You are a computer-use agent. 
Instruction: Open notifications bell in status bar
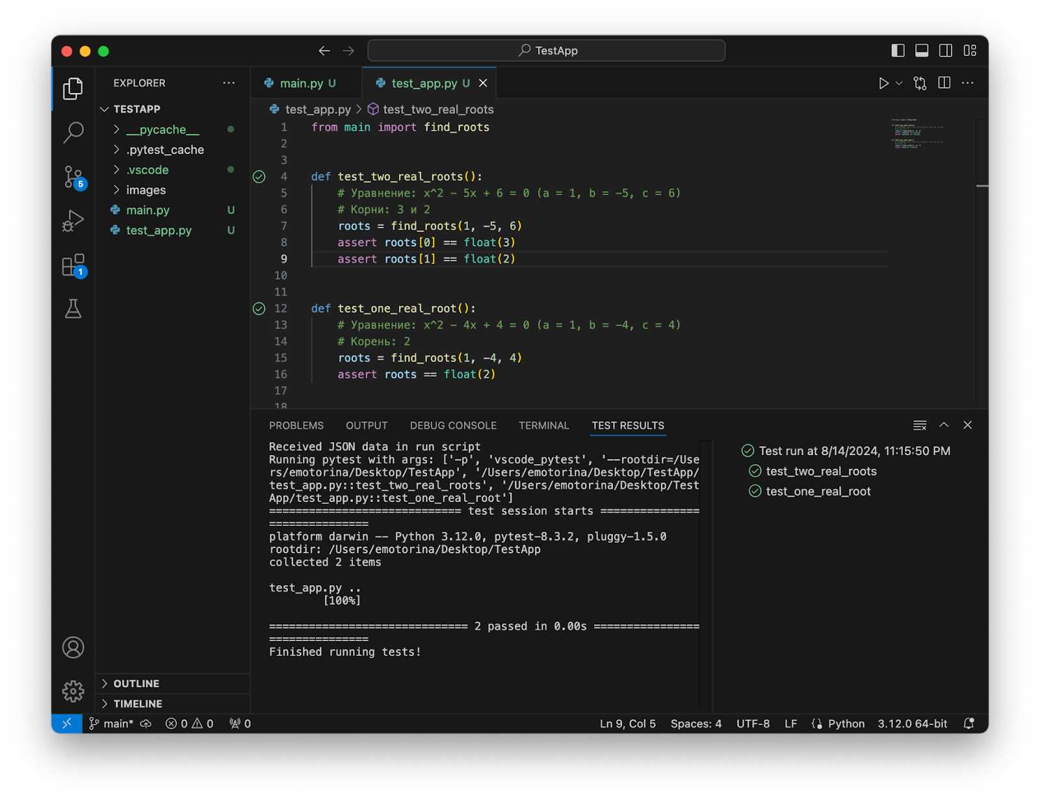coord(968,724)
